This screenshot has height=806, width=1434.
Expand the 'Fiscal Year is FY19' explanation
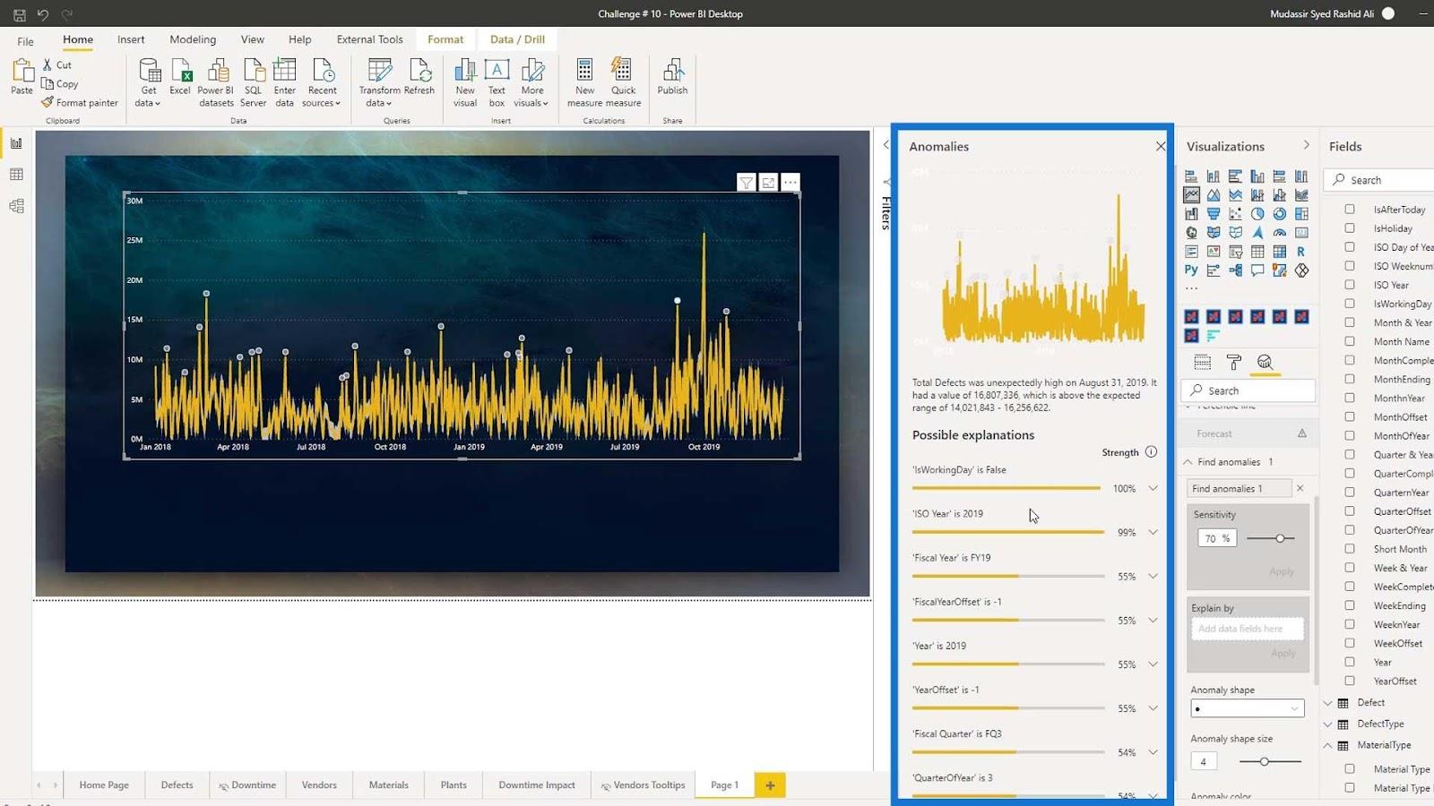click(1153, 576)
